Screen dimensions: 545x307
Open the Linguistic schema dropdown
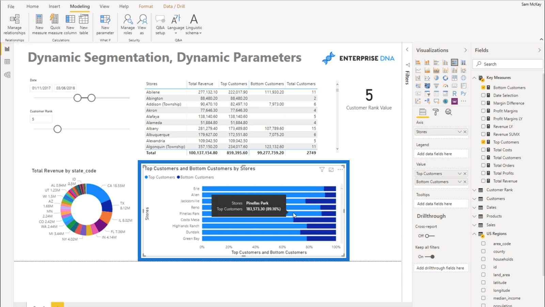[x=193, y=24]
